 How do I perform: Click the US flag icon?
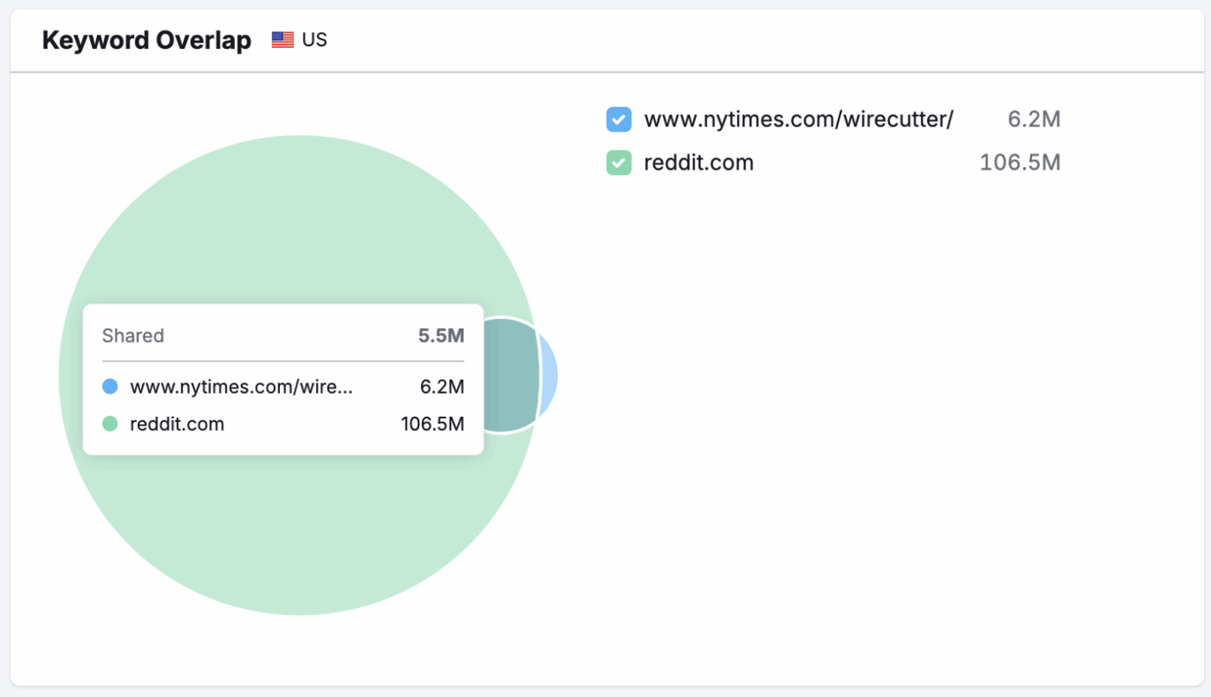tap(281, 39)
